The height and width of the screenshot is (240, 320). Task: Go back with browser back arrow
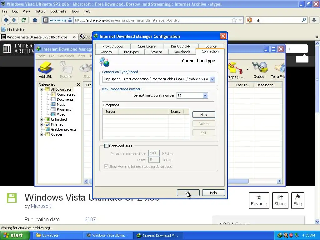tap(6, 20)
